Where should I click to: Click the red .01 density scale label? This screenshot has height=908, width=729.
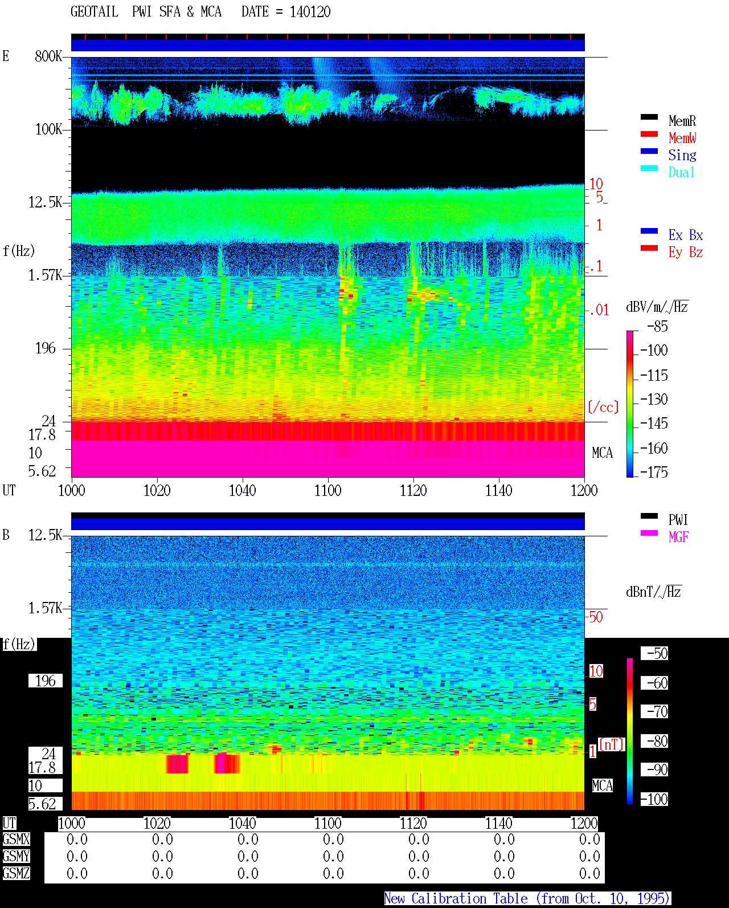coord(599,311)
